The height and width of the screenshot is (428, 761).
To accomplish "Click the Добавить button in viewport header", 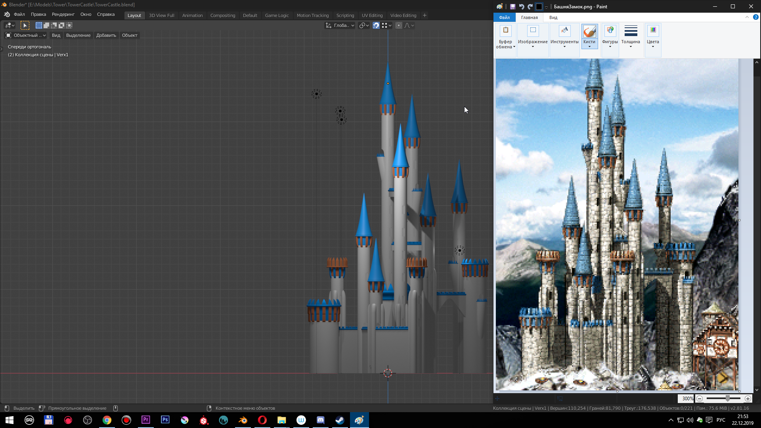I will pos(106,35).
